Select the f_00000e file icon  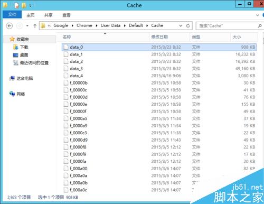(x=66, y=104)
